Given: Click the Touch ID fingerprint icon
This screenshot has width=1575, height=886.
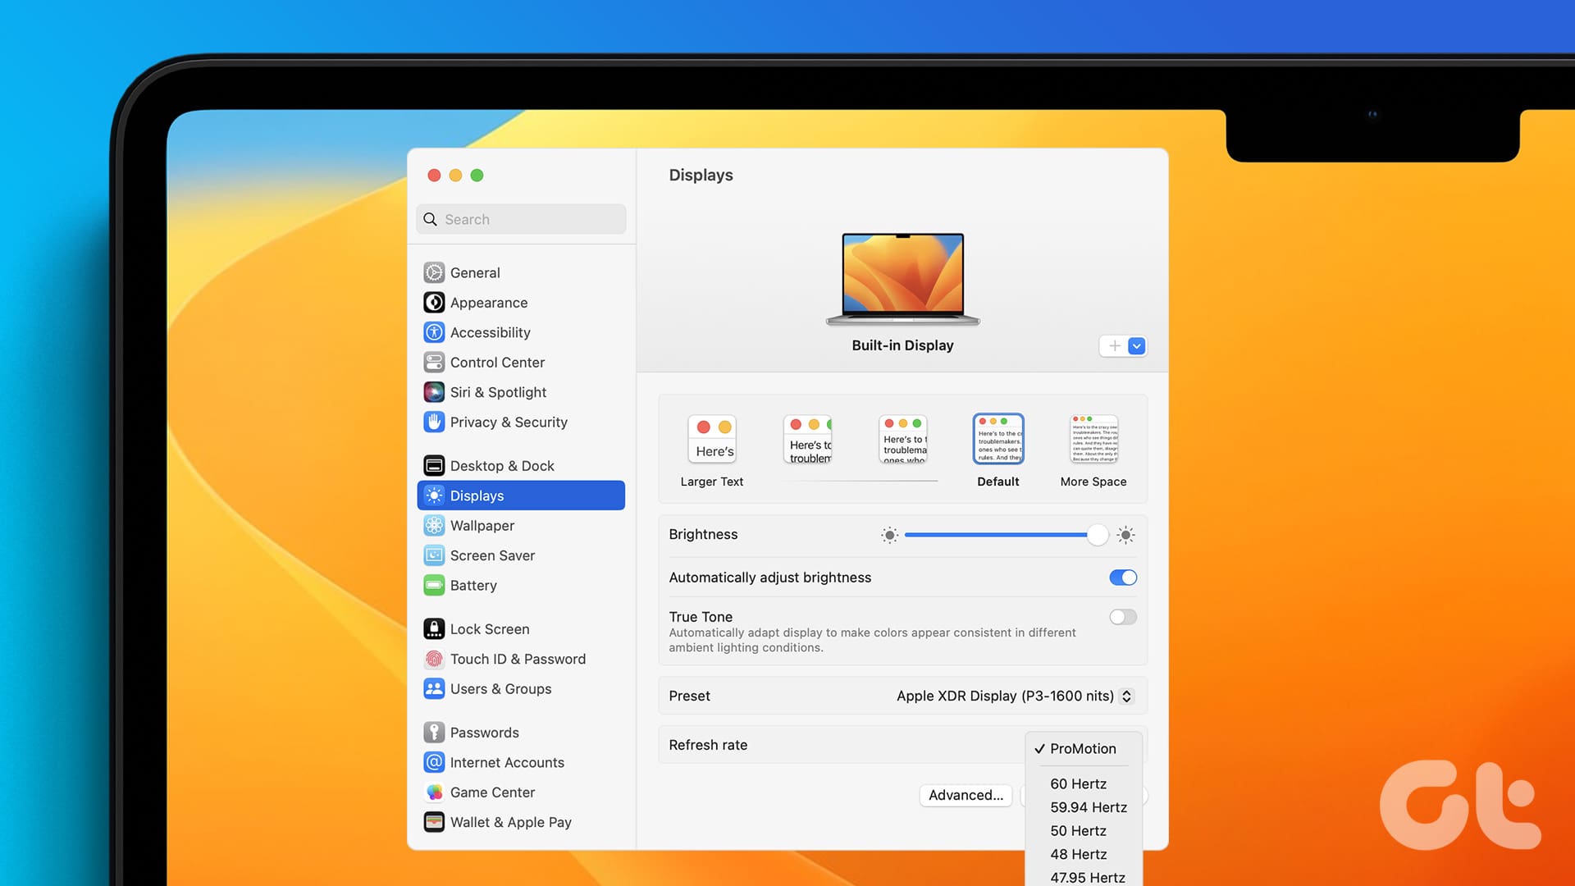Looking at the screenshot, I should coord(434,659).
